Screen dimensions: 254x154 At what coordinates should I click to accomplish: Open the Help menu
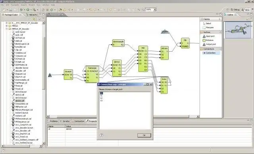(x=53, y=5)
